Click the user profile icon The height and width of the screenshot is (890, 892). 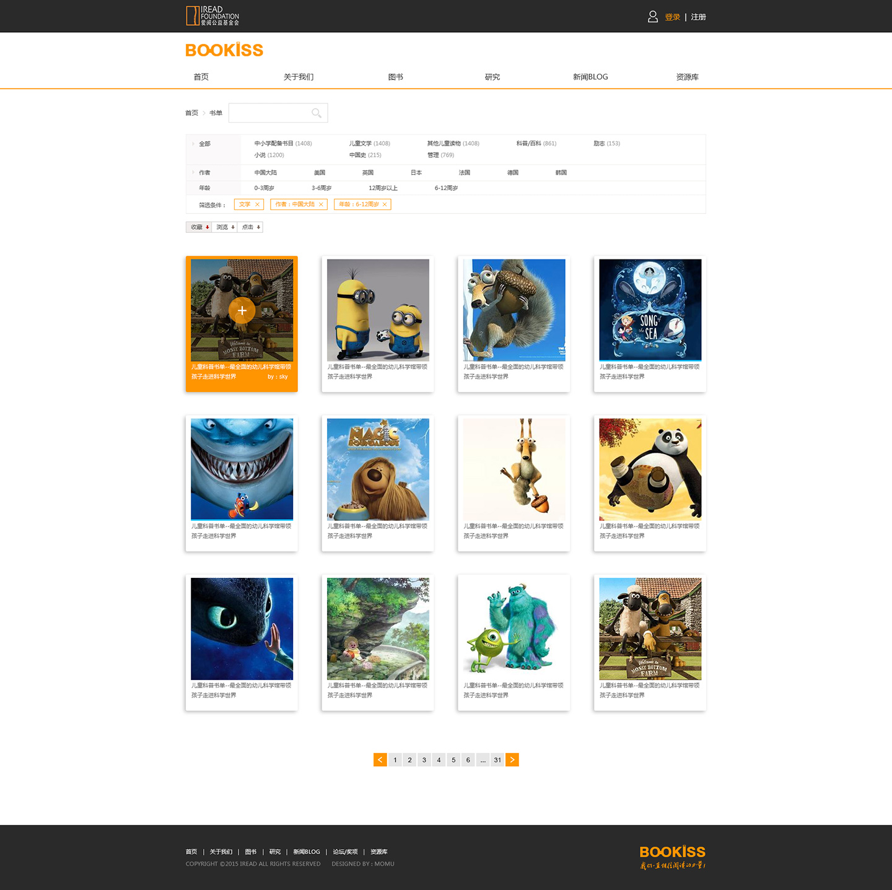click(x=653, y=17)
